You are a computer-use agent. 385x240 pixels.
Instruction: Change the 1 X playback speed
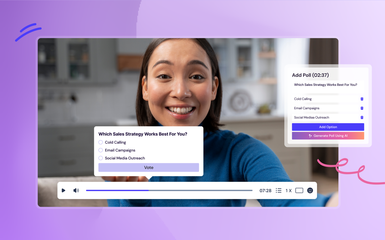(x=288, y=190)
